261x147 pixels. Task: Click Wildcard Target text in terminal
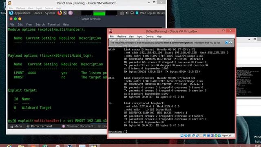point(36,108)
